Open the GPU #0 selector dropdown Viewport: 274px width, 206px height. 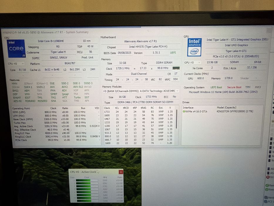pos(192,62)
